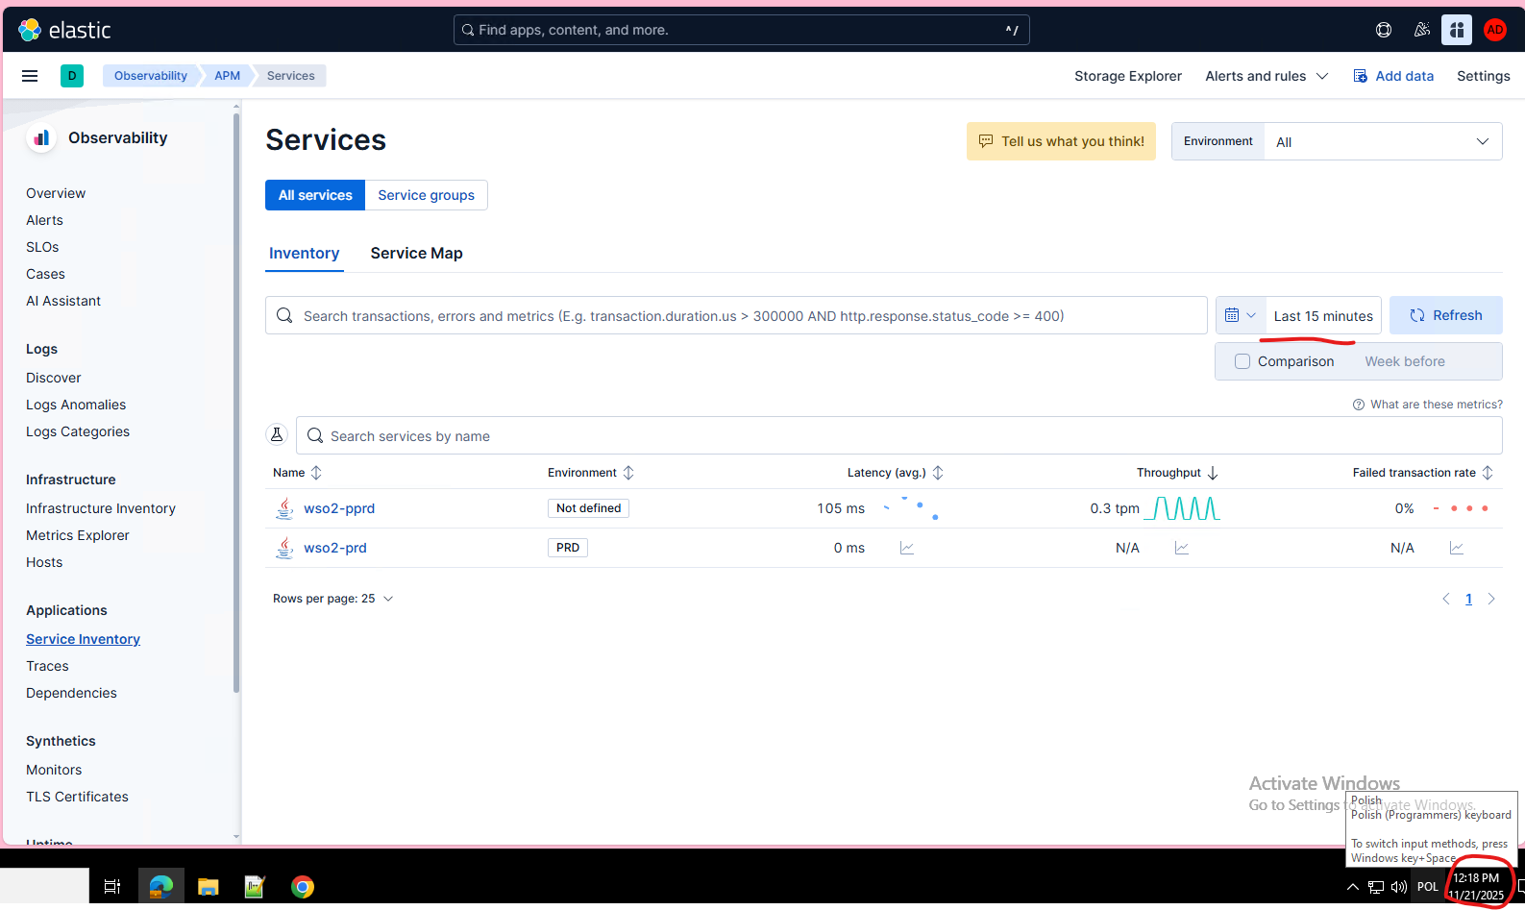The height and width of the screenshot is (910, 1525).
Task: Sort the table by Name column
Action: pos(298,473)
